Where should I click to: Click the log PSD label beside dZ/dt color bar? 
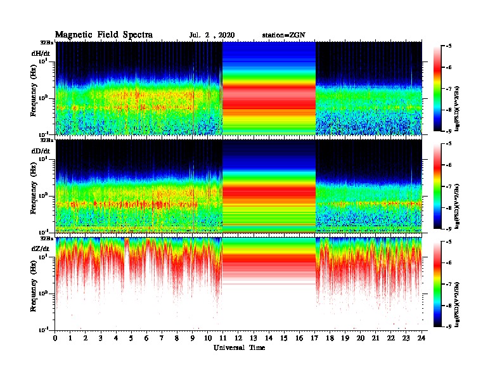457,304
